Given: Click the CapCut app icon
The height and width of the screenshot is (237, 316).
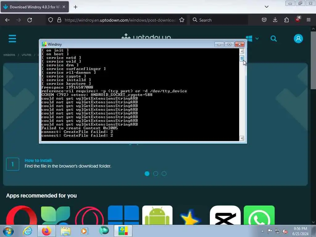Looking at the screenshot, I should 225,215.
